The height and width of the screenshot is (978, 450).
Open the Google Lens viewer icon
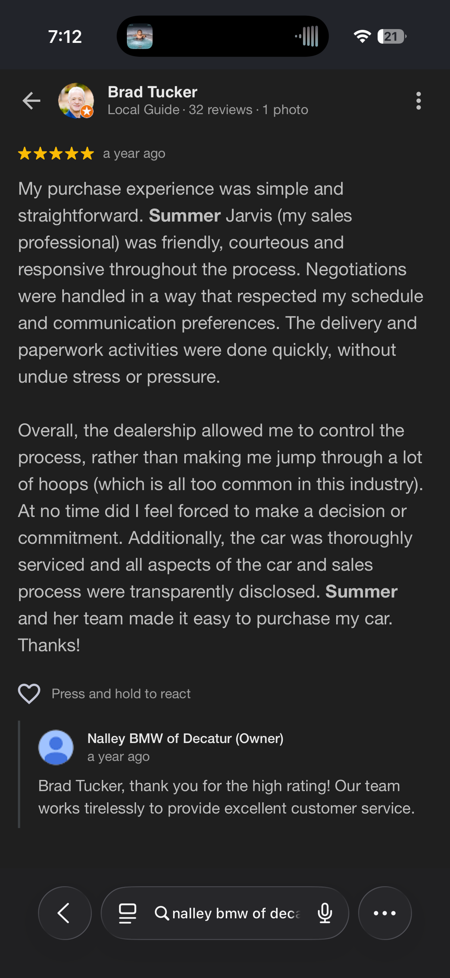pos(128,913)
